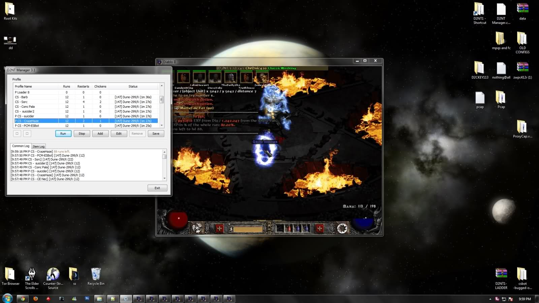Select the CS - Conc Pala profile

point(86,106)
